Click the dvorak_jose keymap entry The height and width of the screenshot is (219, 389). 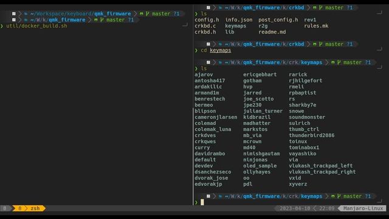pyautogui.click(x=211, y=178)
